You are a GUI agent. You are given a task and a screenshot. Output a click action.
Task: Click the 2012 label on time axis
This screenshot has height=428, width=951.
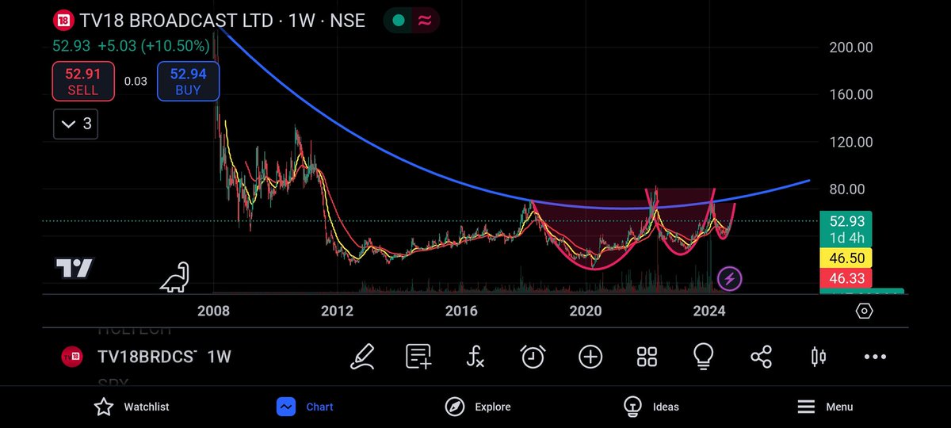point(338,311)
